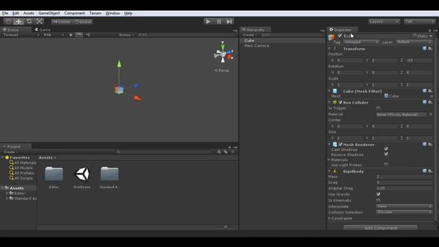Viewport: 439px width, 247px height.
Task: Open the Tag dropdown
Action: 361,42
